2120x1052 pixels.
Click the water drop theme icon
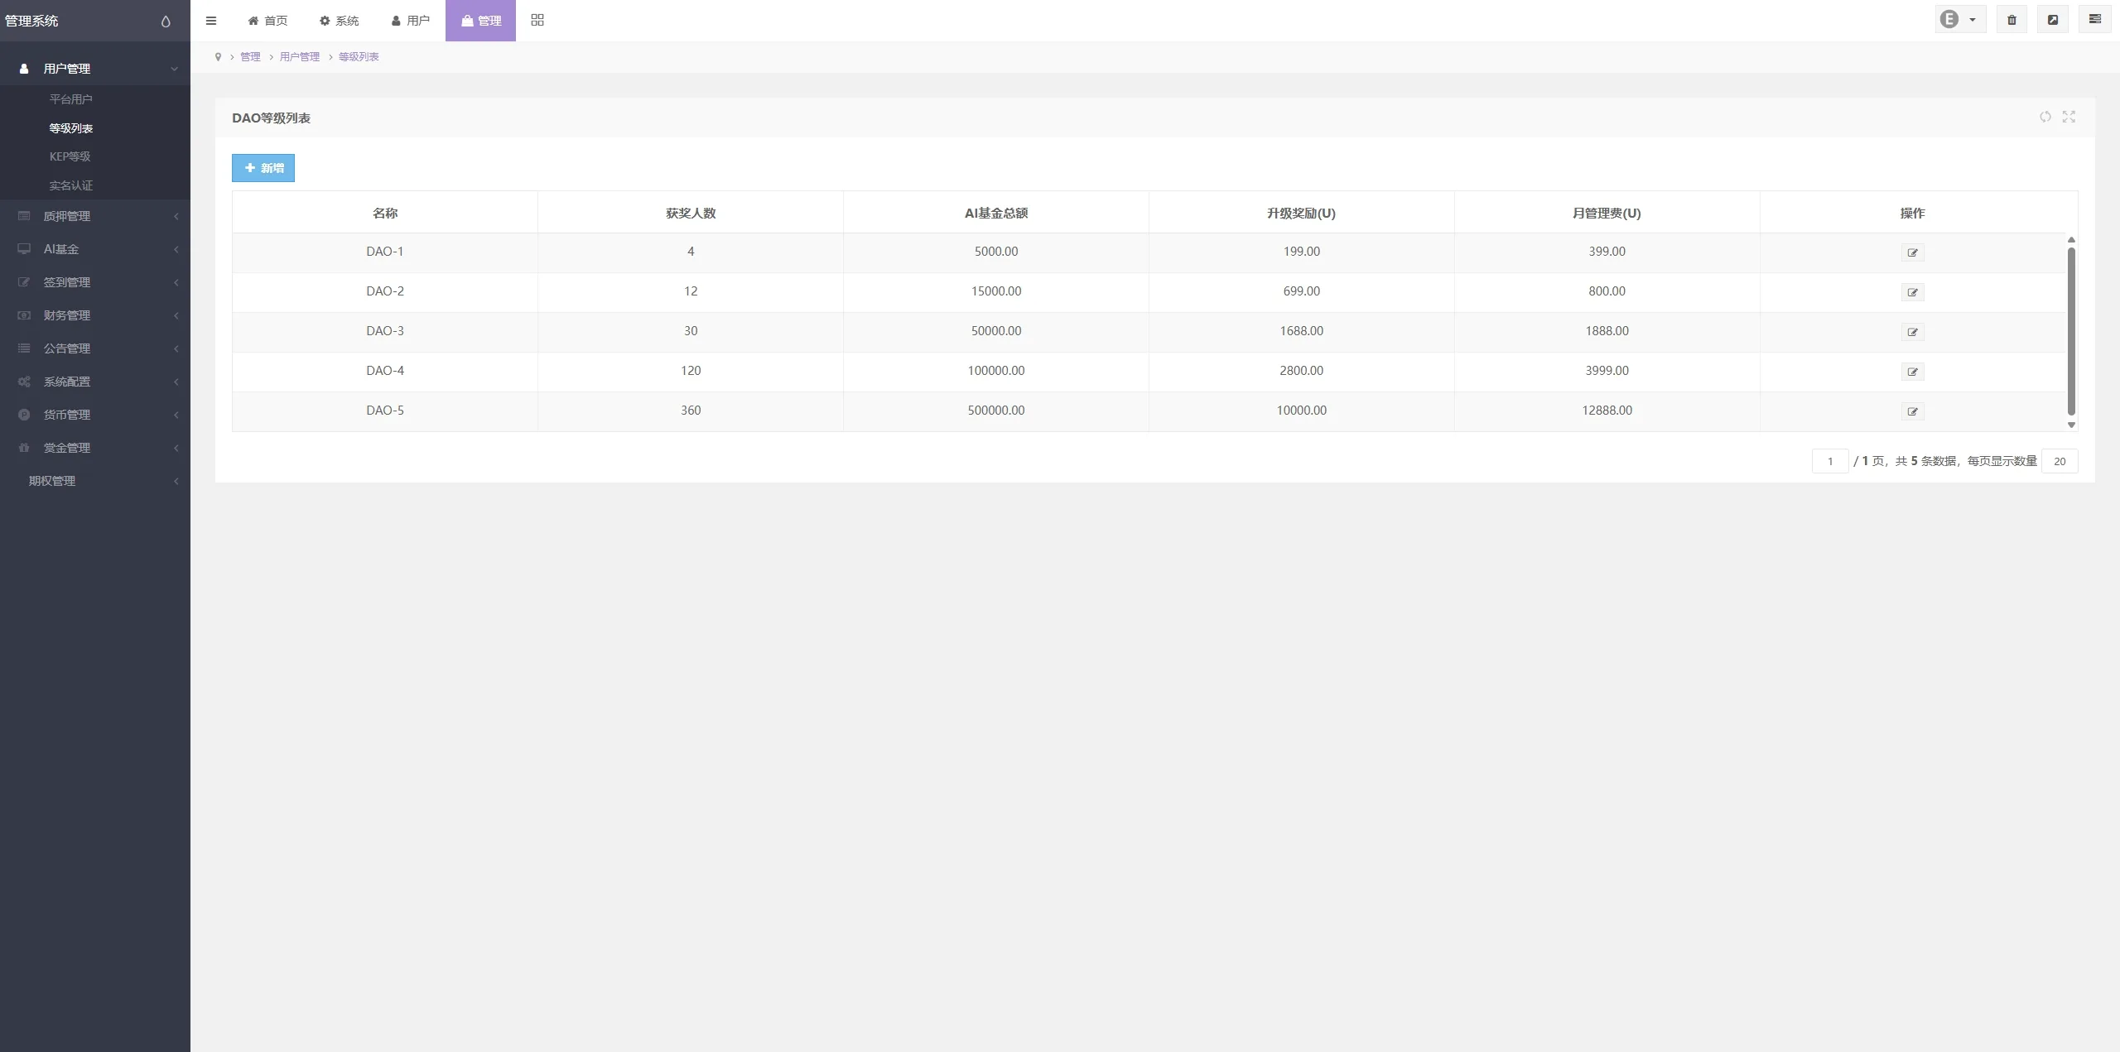166,22
